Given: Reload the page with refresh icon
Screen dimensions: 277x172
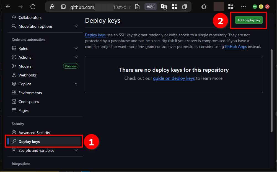Looking at the screenshot, I should click(x=33, y=7).
